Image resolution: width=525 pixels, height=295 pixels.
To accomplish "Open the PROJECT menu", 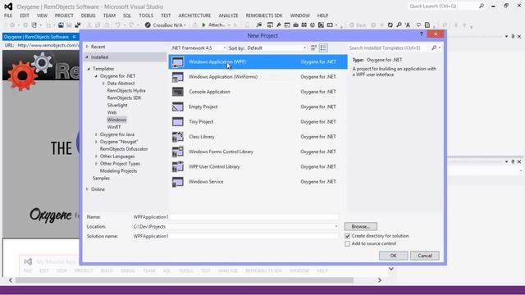I will (x=64, y=16).
